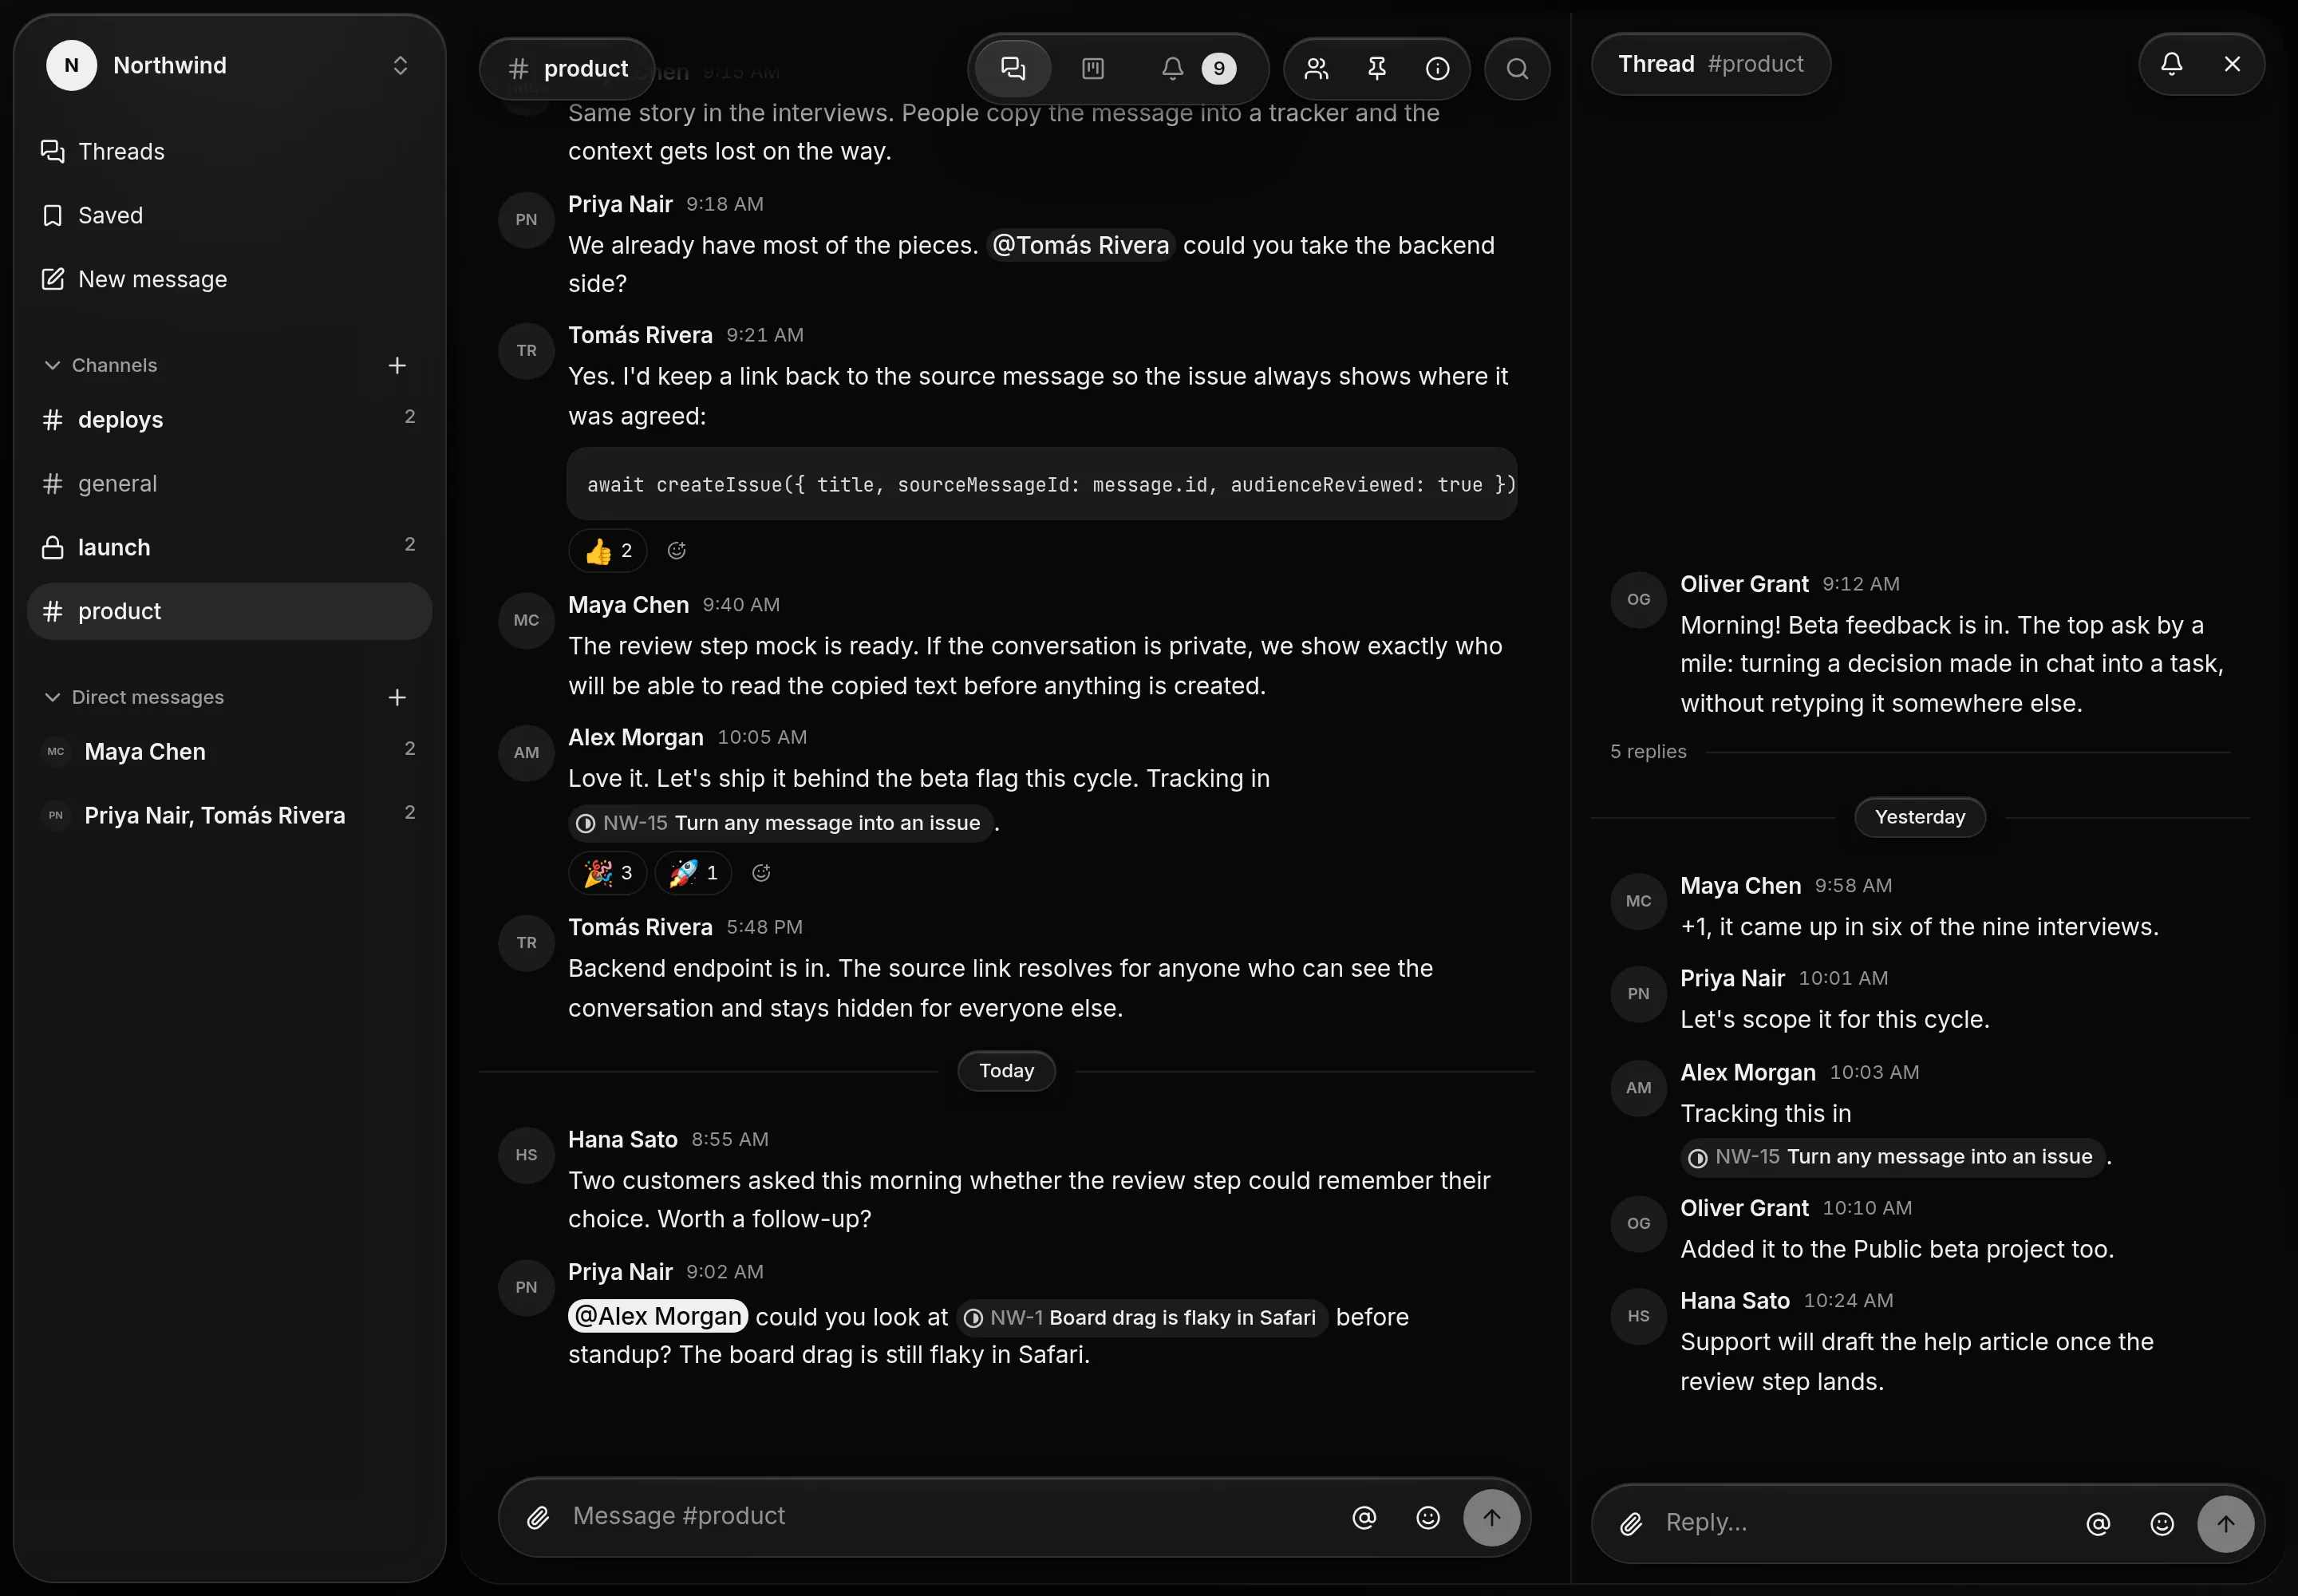
Task: Toggle thread notifications bell
Action: [x=2172, y=64]
